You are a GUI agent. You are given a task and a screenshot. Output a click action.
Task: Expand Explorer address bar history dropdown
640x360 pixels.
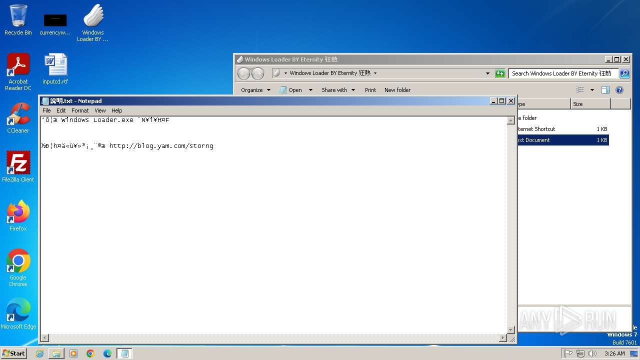tap(488, 73)
